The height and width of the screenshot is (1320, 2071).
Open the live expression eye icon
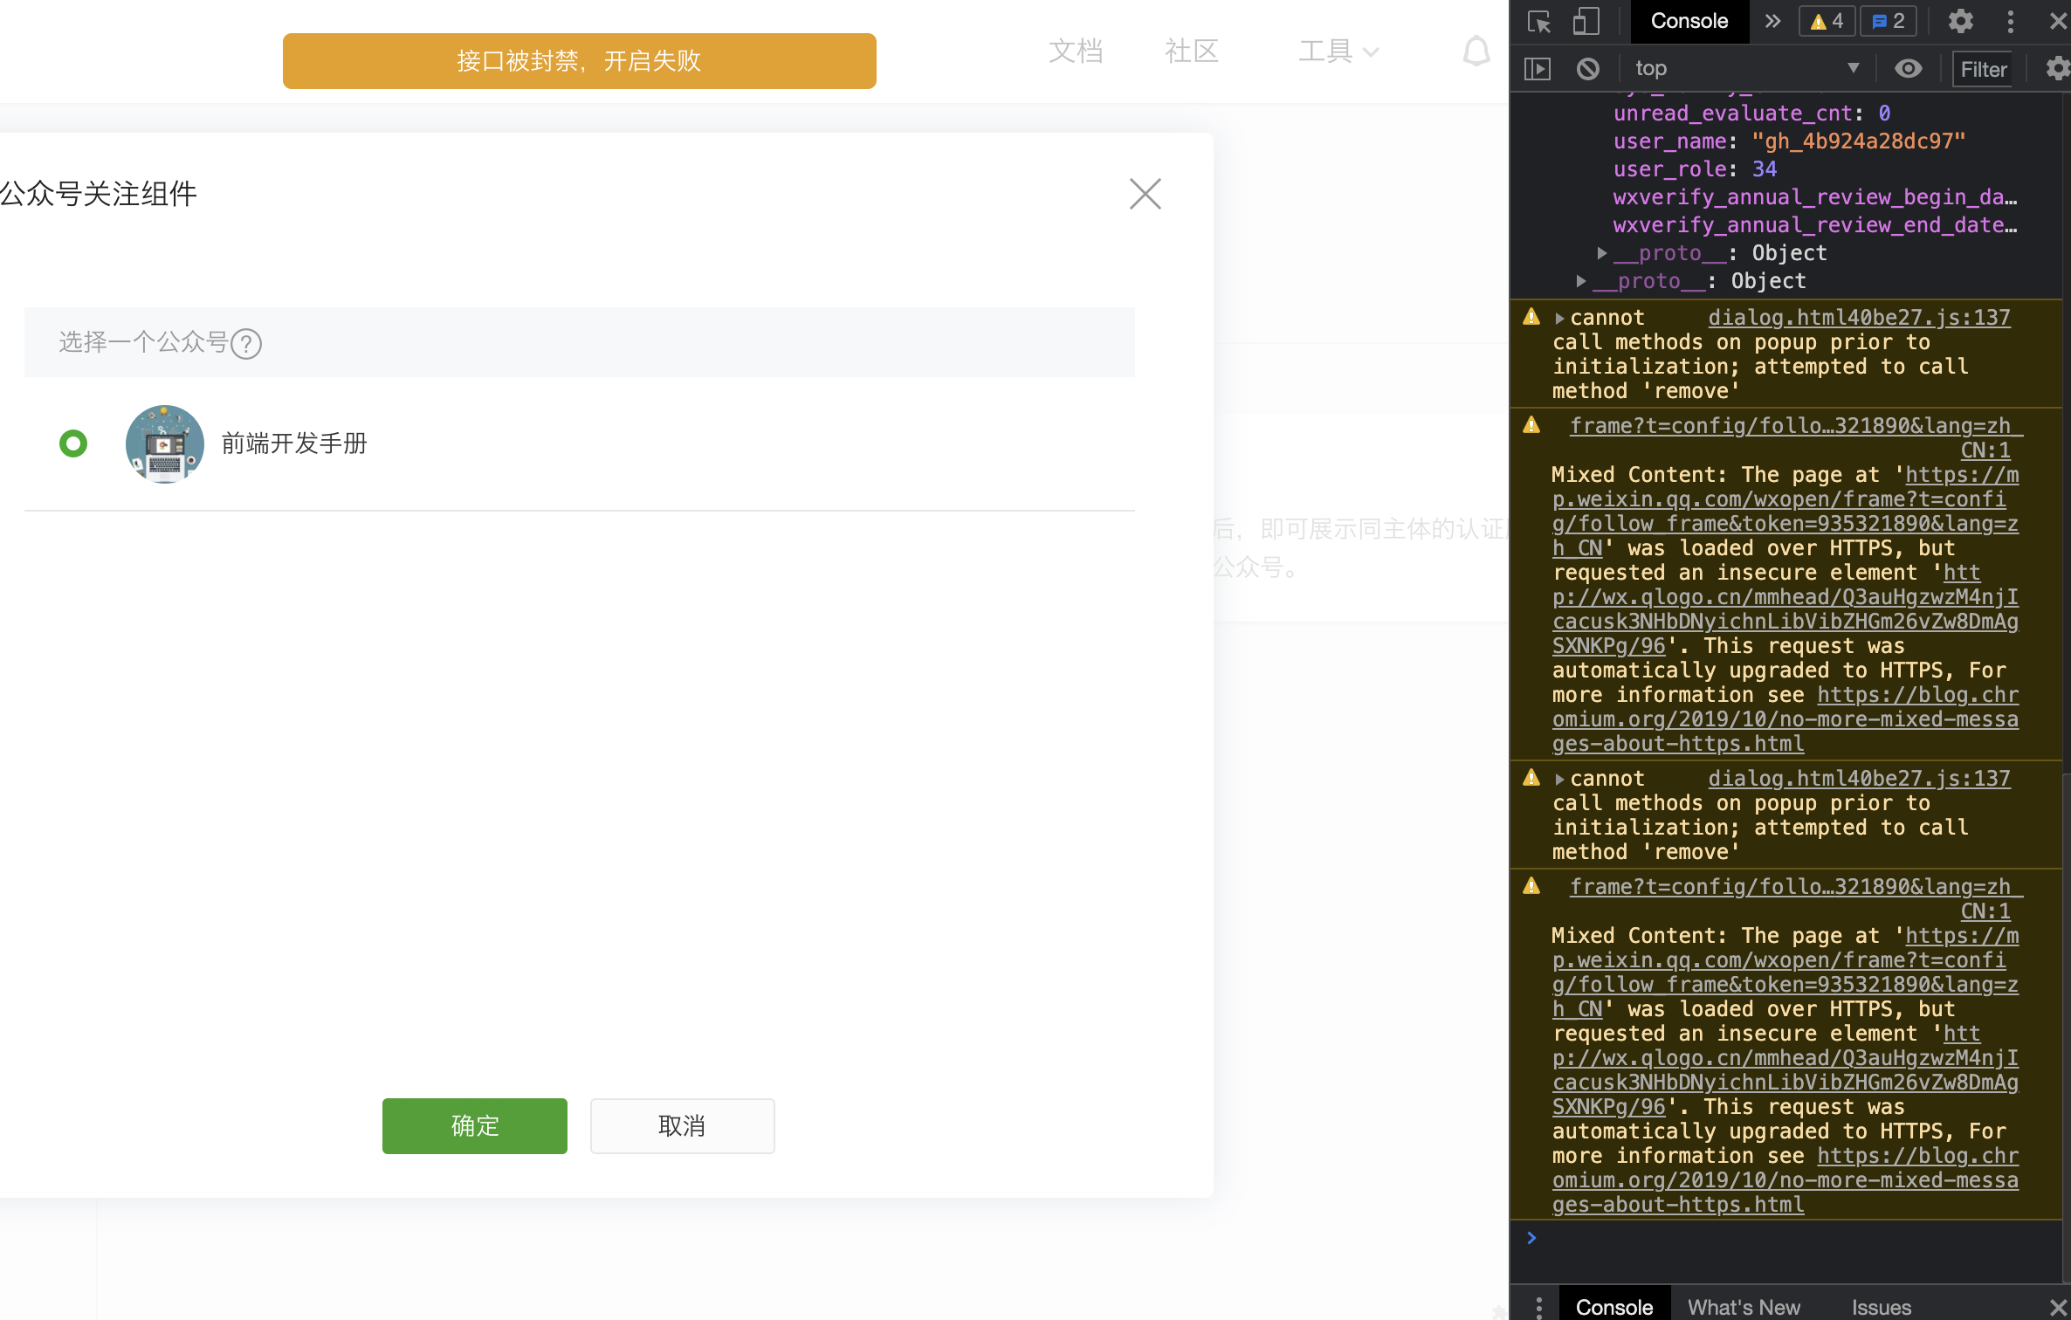[x=1908, y=68]
